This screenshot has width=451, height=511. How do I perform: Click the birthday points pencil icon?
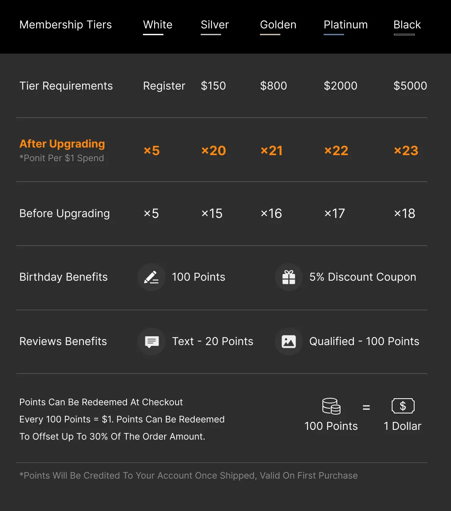[x=151, y=277]
